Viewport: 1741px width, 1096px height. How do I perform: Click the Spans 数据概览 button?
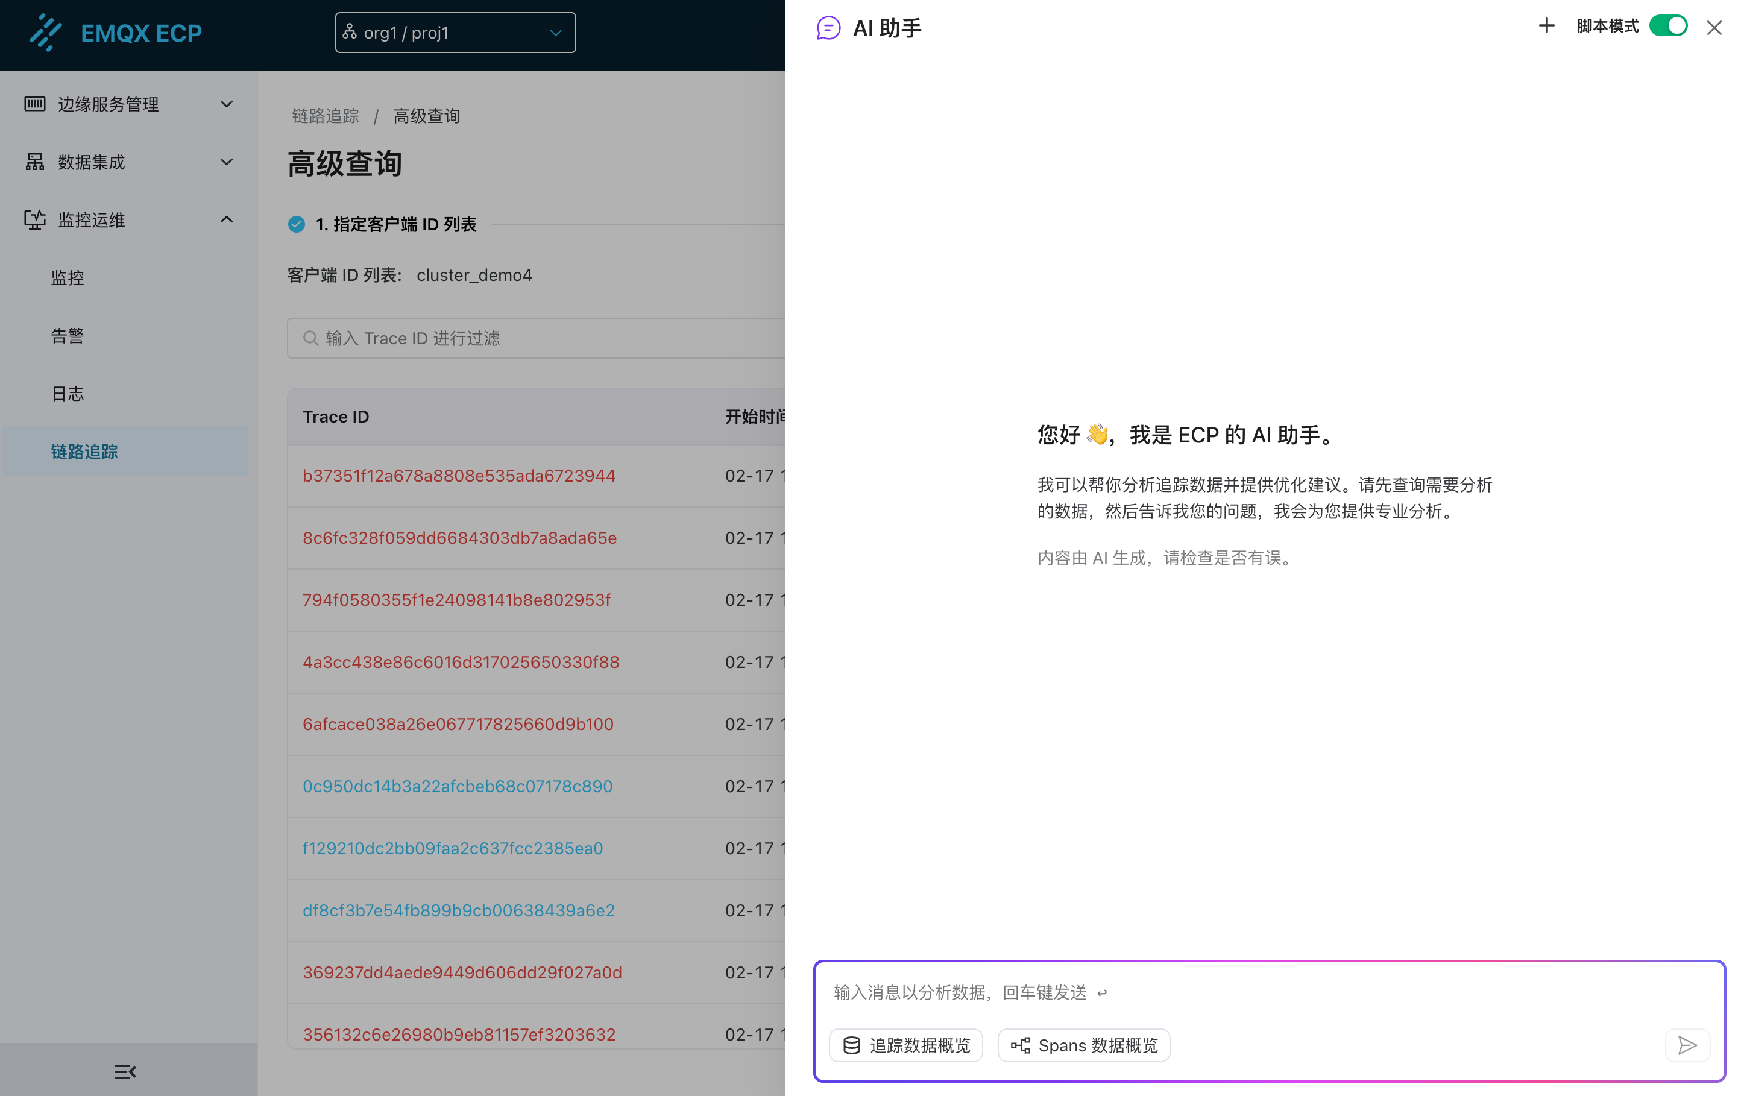tap(1083, 1045)
